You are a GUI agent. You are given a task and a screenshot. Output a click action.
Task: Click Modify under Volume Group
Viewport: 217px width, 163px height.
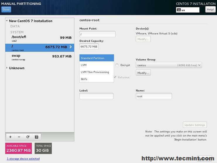(143, 73)
